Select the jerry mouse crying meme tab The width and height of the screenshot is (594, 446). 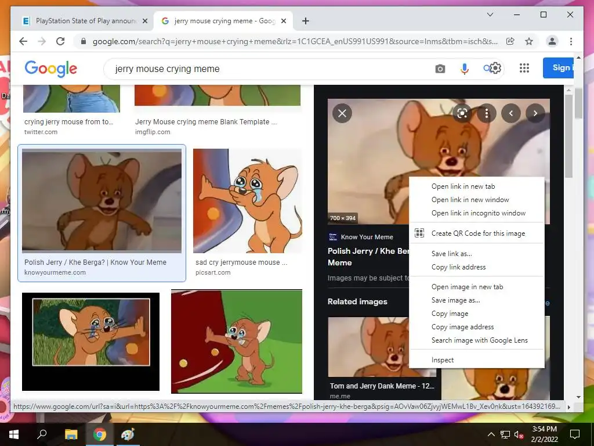coord(223,21)
